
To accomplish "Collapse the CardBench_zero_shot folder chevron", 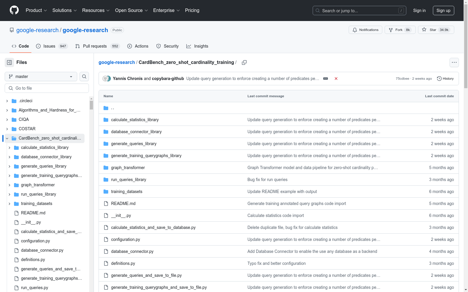I will click(7, 138).
